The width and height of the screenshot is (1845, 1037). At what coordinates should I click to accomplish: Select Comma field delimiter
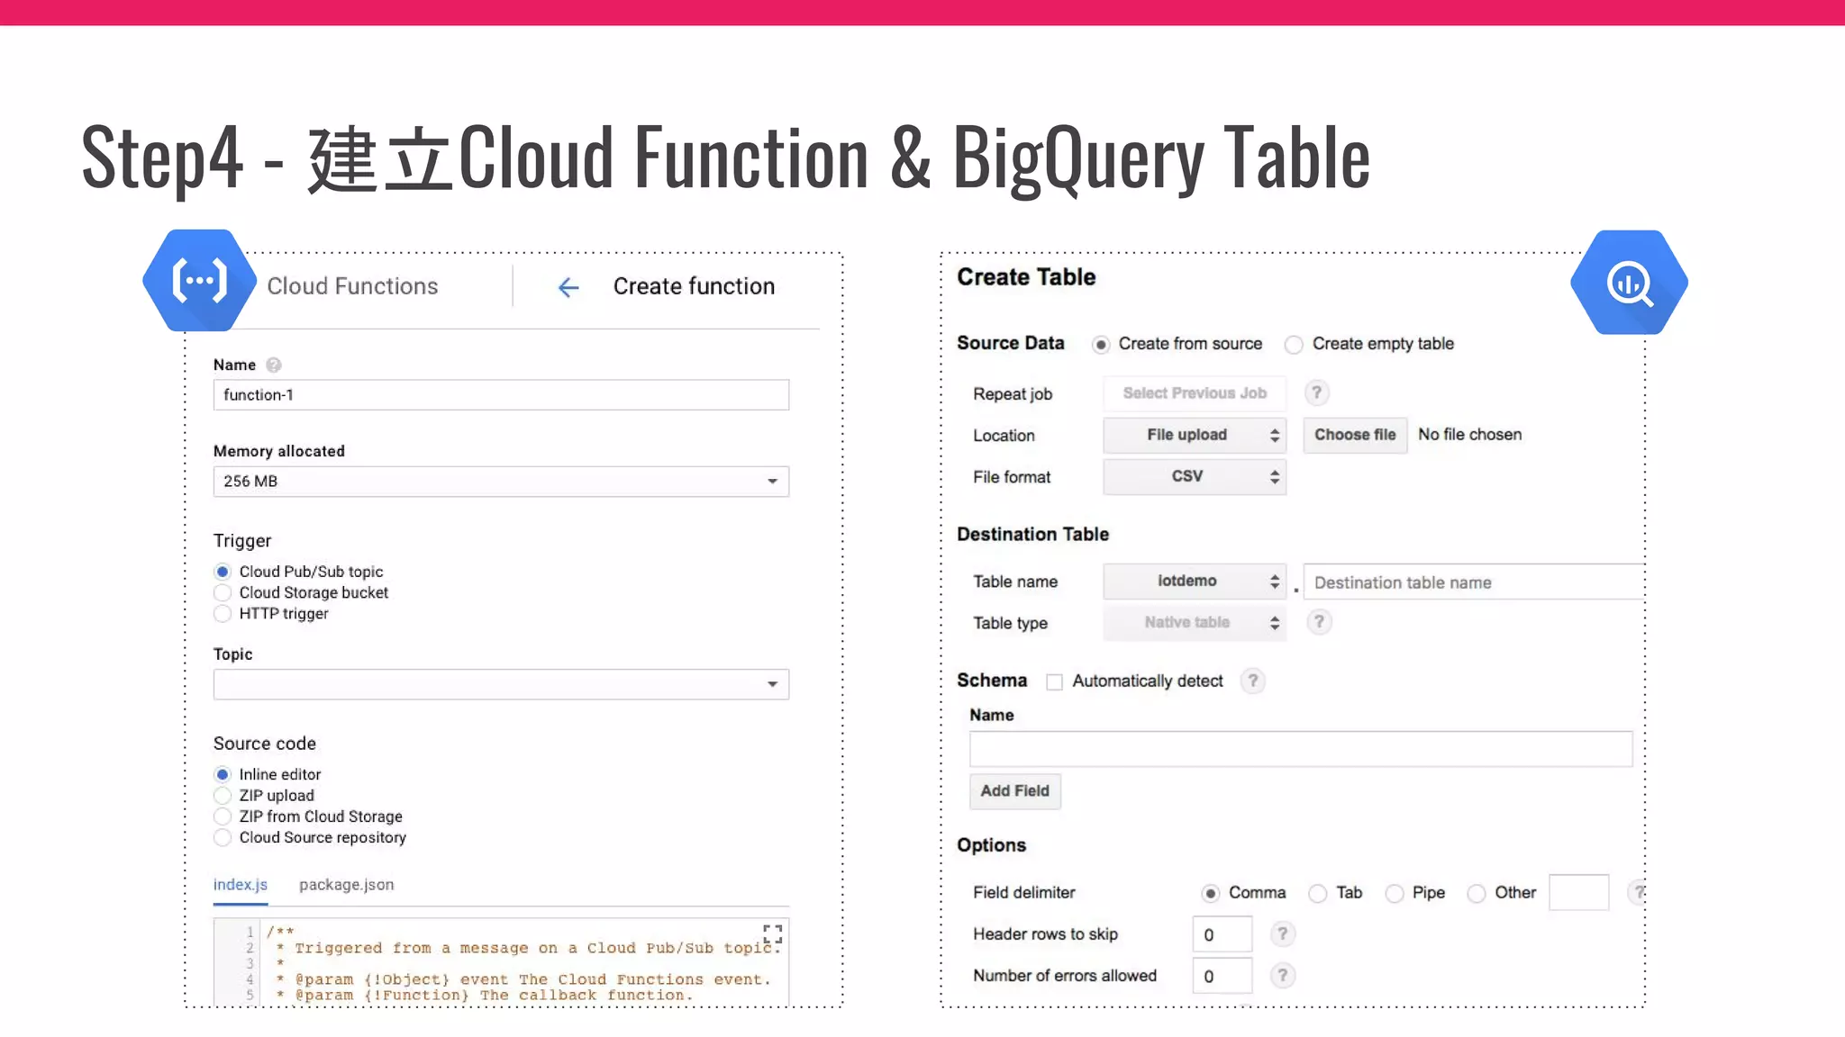1210,893
